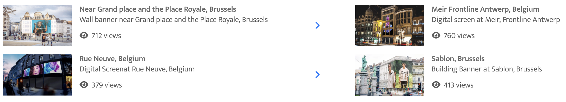Click the '379 views' count text
This screenshot has width=566, height=102.
(x=107, y=85)
